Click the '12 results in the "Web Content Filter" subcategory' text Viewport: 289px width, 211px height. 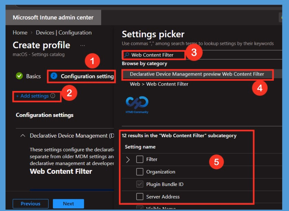(x=179, y=135)
